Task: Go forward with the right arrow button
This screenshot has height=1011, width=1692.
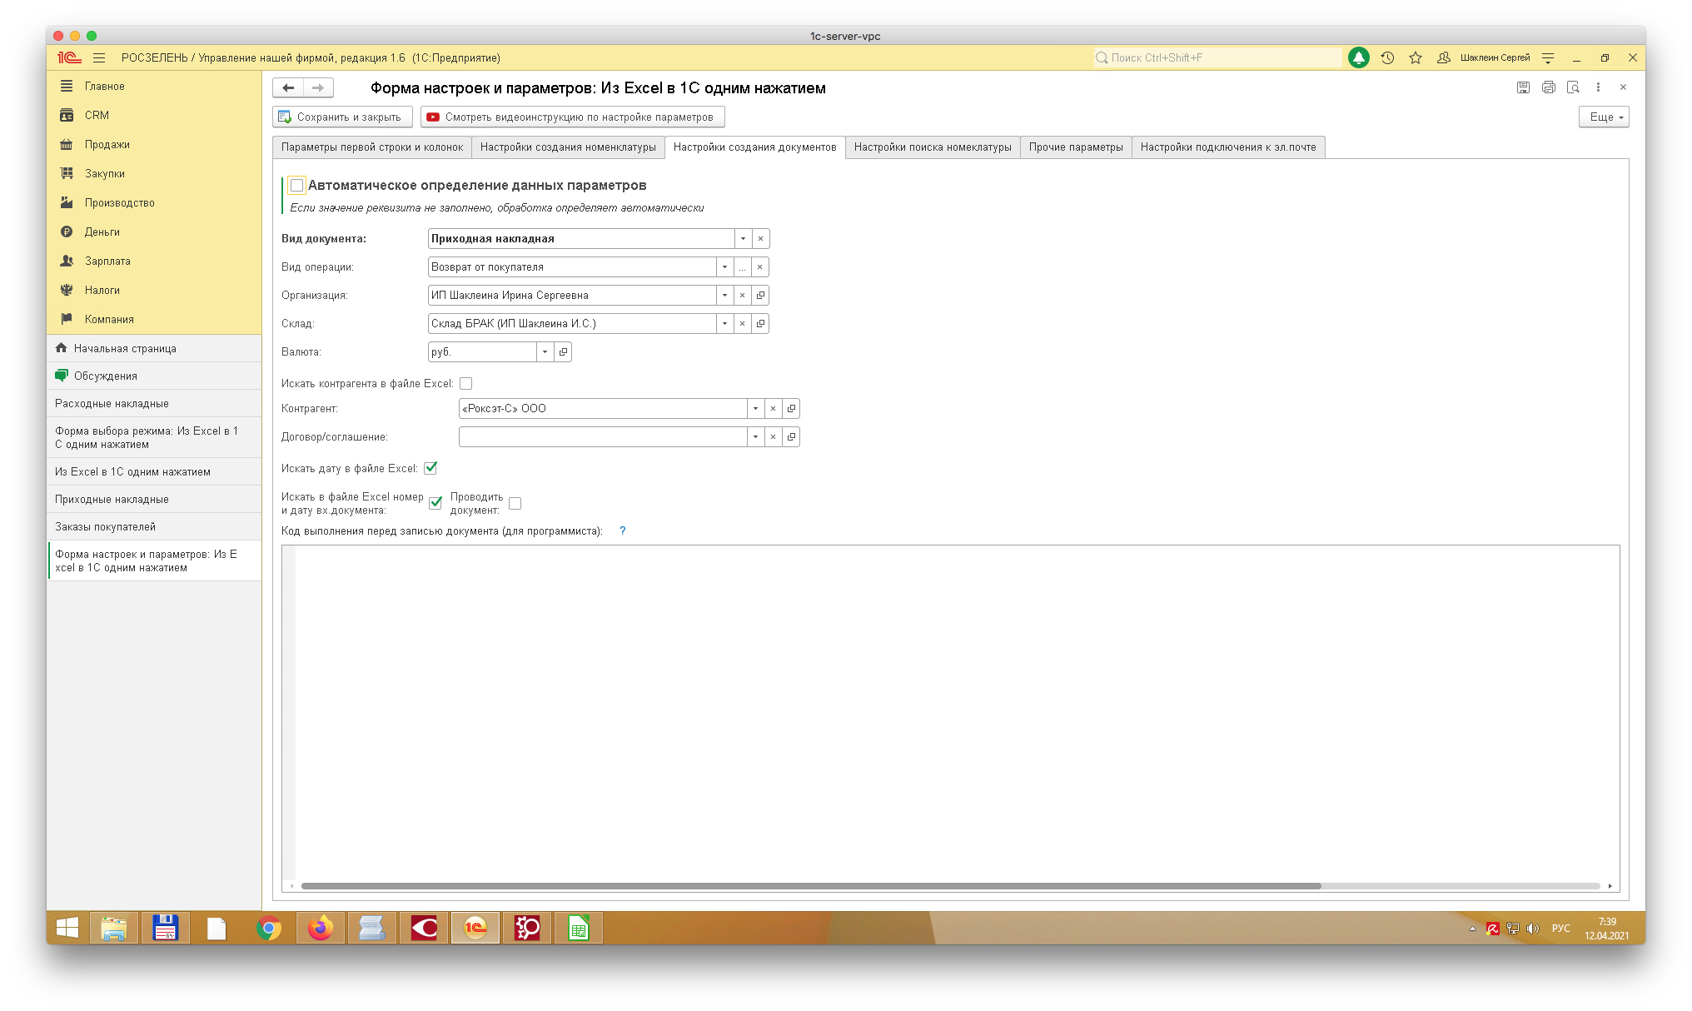Action: tap(318, 87)
